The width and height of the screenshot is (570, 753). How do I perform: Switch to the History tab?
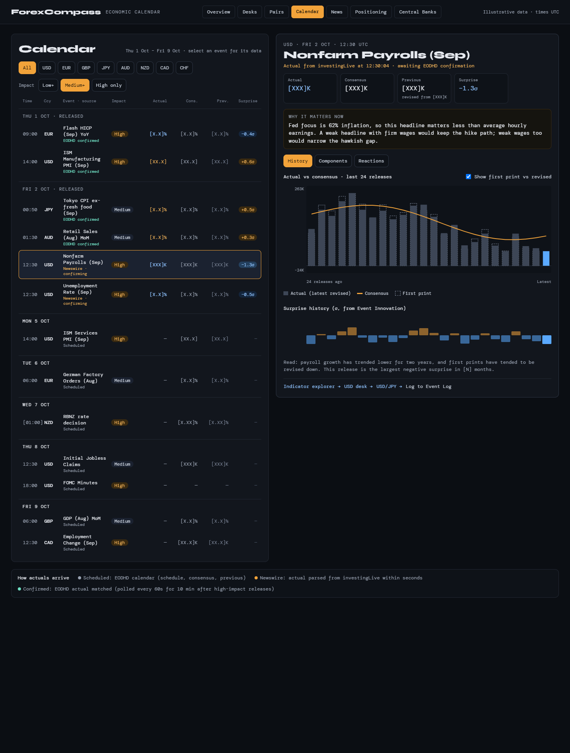(x=298, y=161)
